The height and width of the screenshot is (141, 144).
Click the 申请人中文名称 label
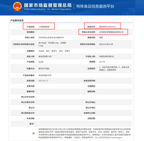pos(89,32)
